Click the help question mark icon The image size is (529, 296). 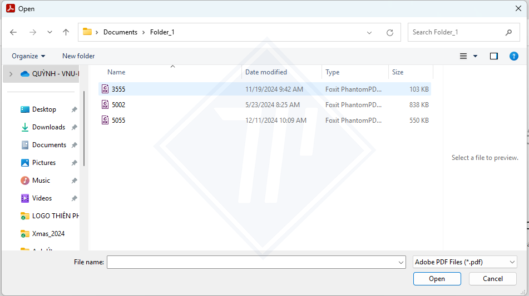pos(514,56)
